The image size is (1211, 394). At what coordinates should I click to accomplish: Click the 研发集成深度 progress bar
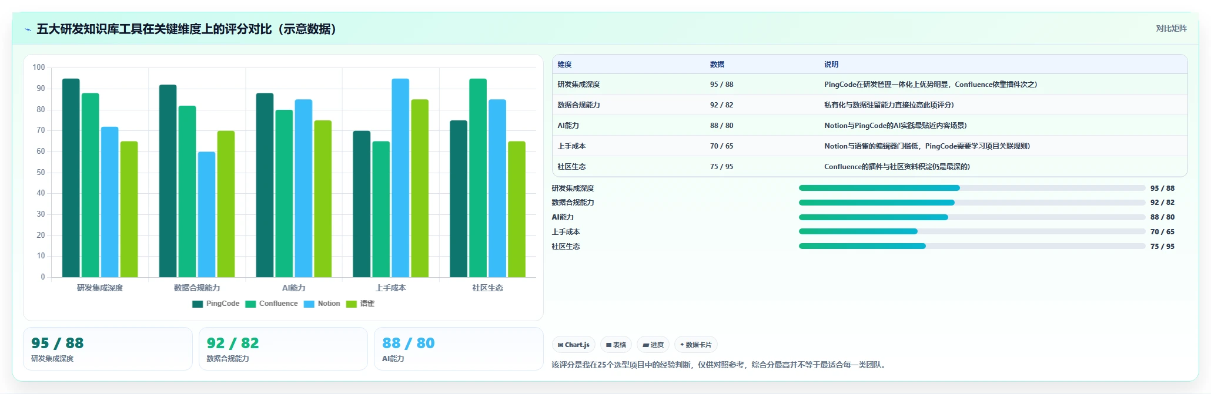(x=972, y=188)
